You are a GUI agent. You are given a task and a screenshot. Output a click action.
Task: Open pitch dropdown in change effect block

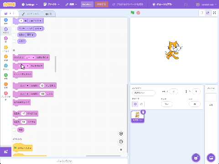click(x=24, y=86)
